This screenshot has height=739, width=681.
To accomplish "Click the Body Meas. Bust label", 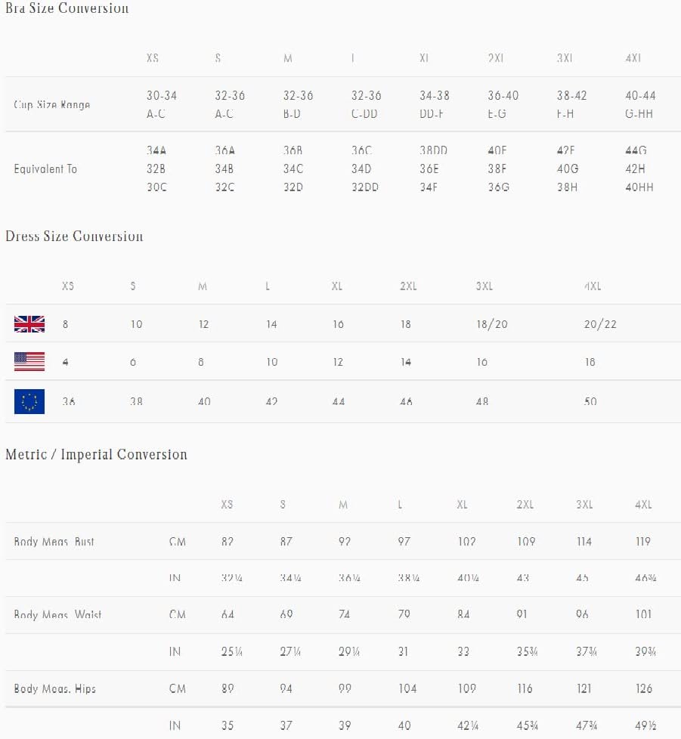I will click(54, 542).
